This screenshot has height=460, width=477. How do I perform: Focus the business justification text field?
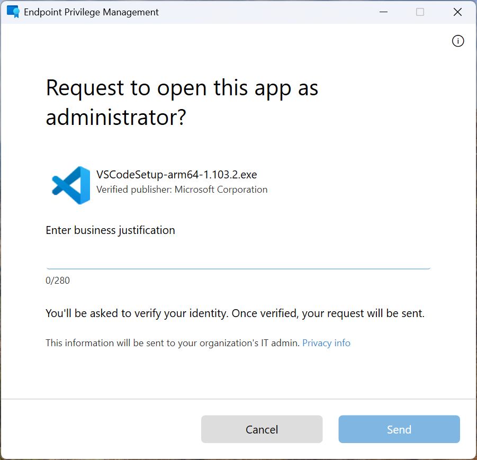tap(238, 258)
